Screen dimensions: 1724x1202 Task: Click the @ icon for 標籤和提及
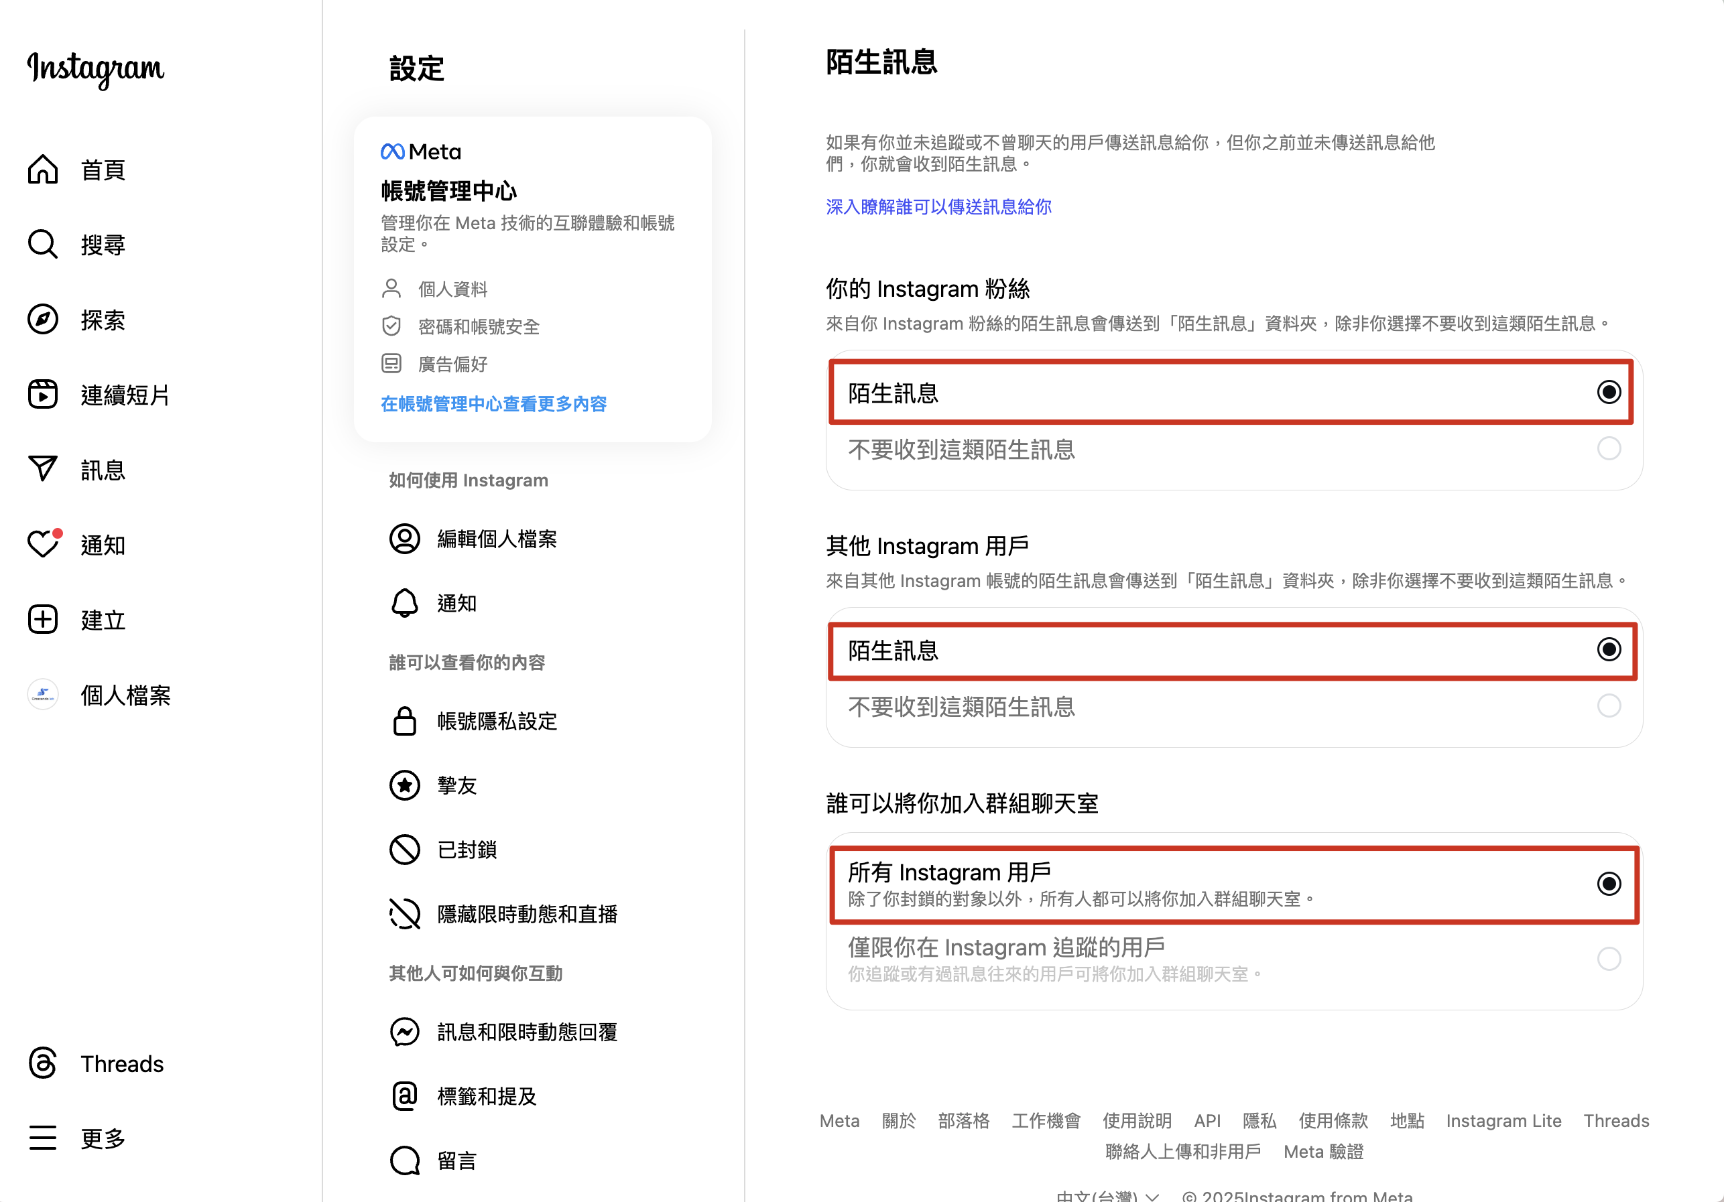coord(405,1096)
